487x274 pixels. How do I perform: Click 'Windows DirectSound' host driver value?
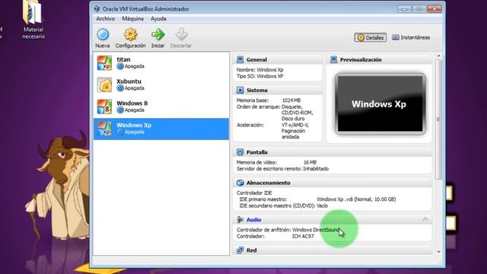(316, 230)
